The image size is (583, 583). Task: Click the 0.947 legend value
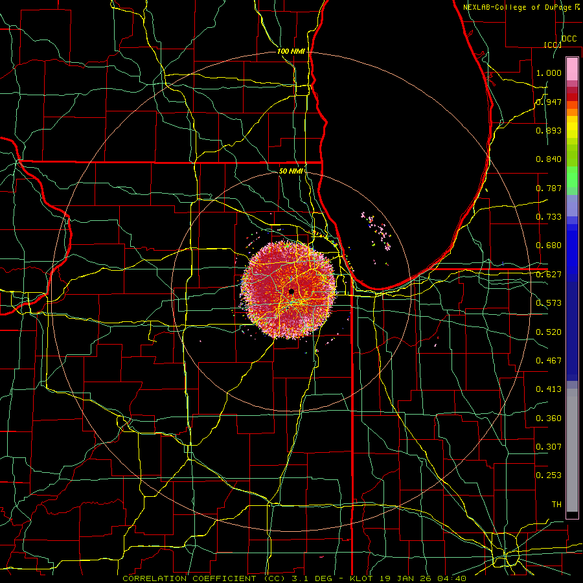point(549,102)
